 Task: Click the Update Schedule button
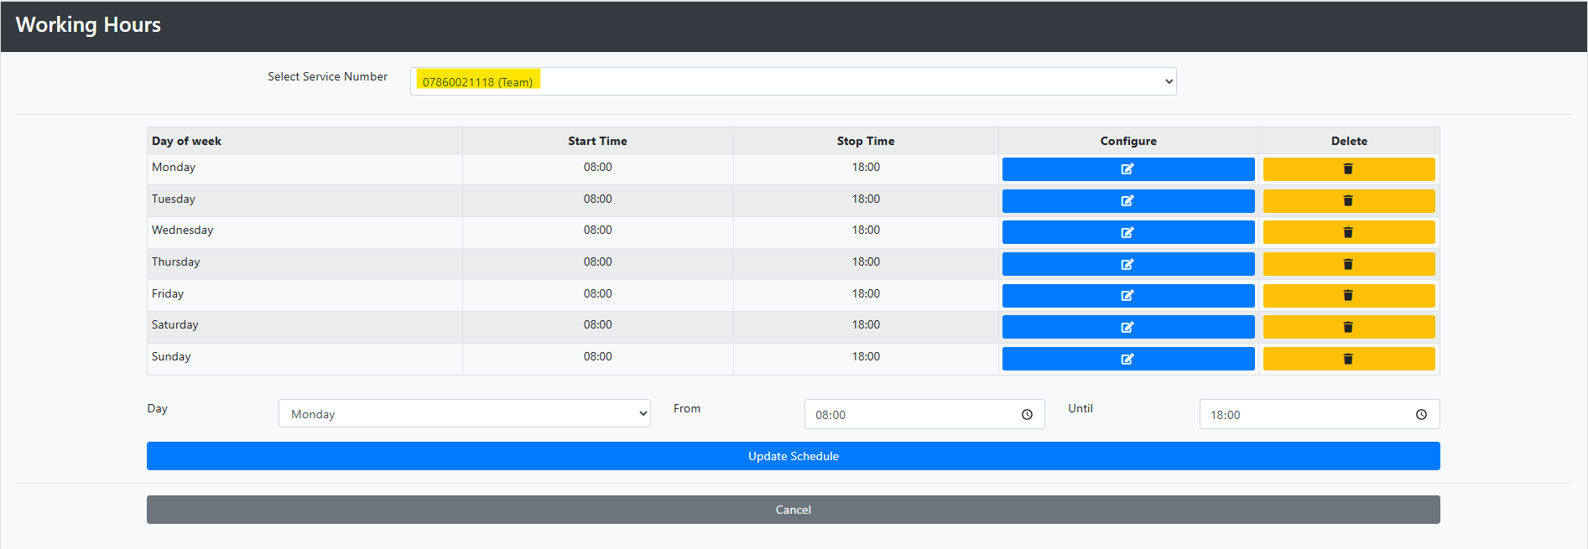794,456
